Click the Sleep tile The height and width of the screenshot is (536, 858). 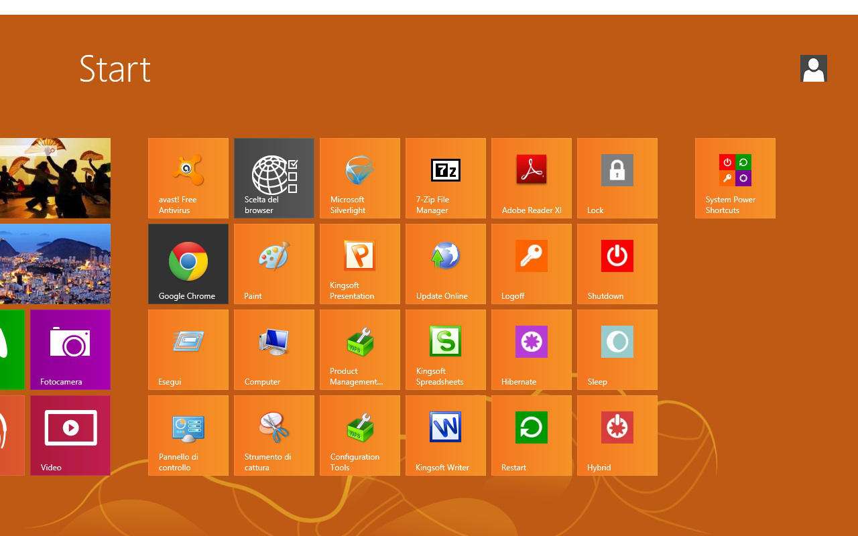(x=617, y=350)
